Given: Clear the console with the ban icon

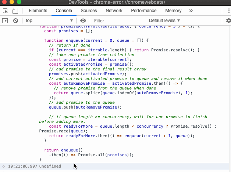Looking at the screenshot, I should [x=16, y=21].
